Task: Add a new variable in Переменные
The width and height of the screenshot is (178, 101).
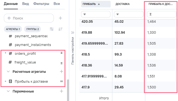Action: coord(62,91)
